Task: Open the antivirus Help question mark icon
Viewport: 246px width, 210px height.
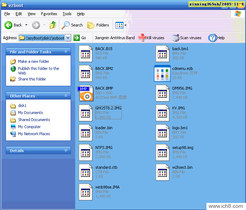Action: coord(212,38)
